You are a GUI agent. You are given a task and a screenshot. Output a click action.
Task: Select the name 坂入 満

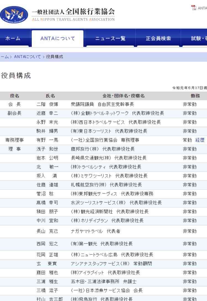(47, 176)
